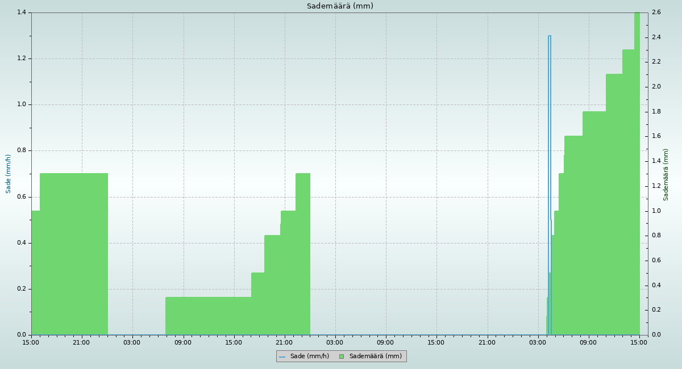Click the leftmost 15:00 x-axis label
The image size is (682, 369).
click(x=31, y=342)
